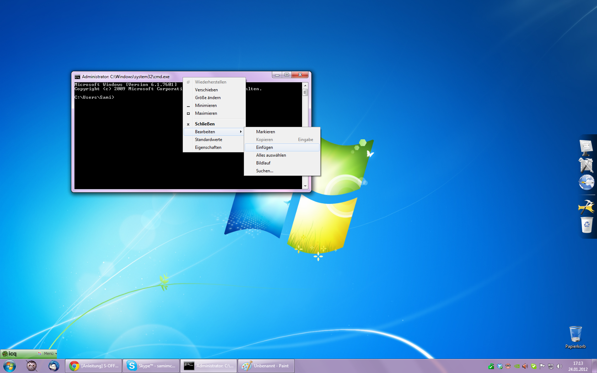The image size is (597, 373).
Task: Click the cmd.exe title bar icon
Action: coord(77,77)
